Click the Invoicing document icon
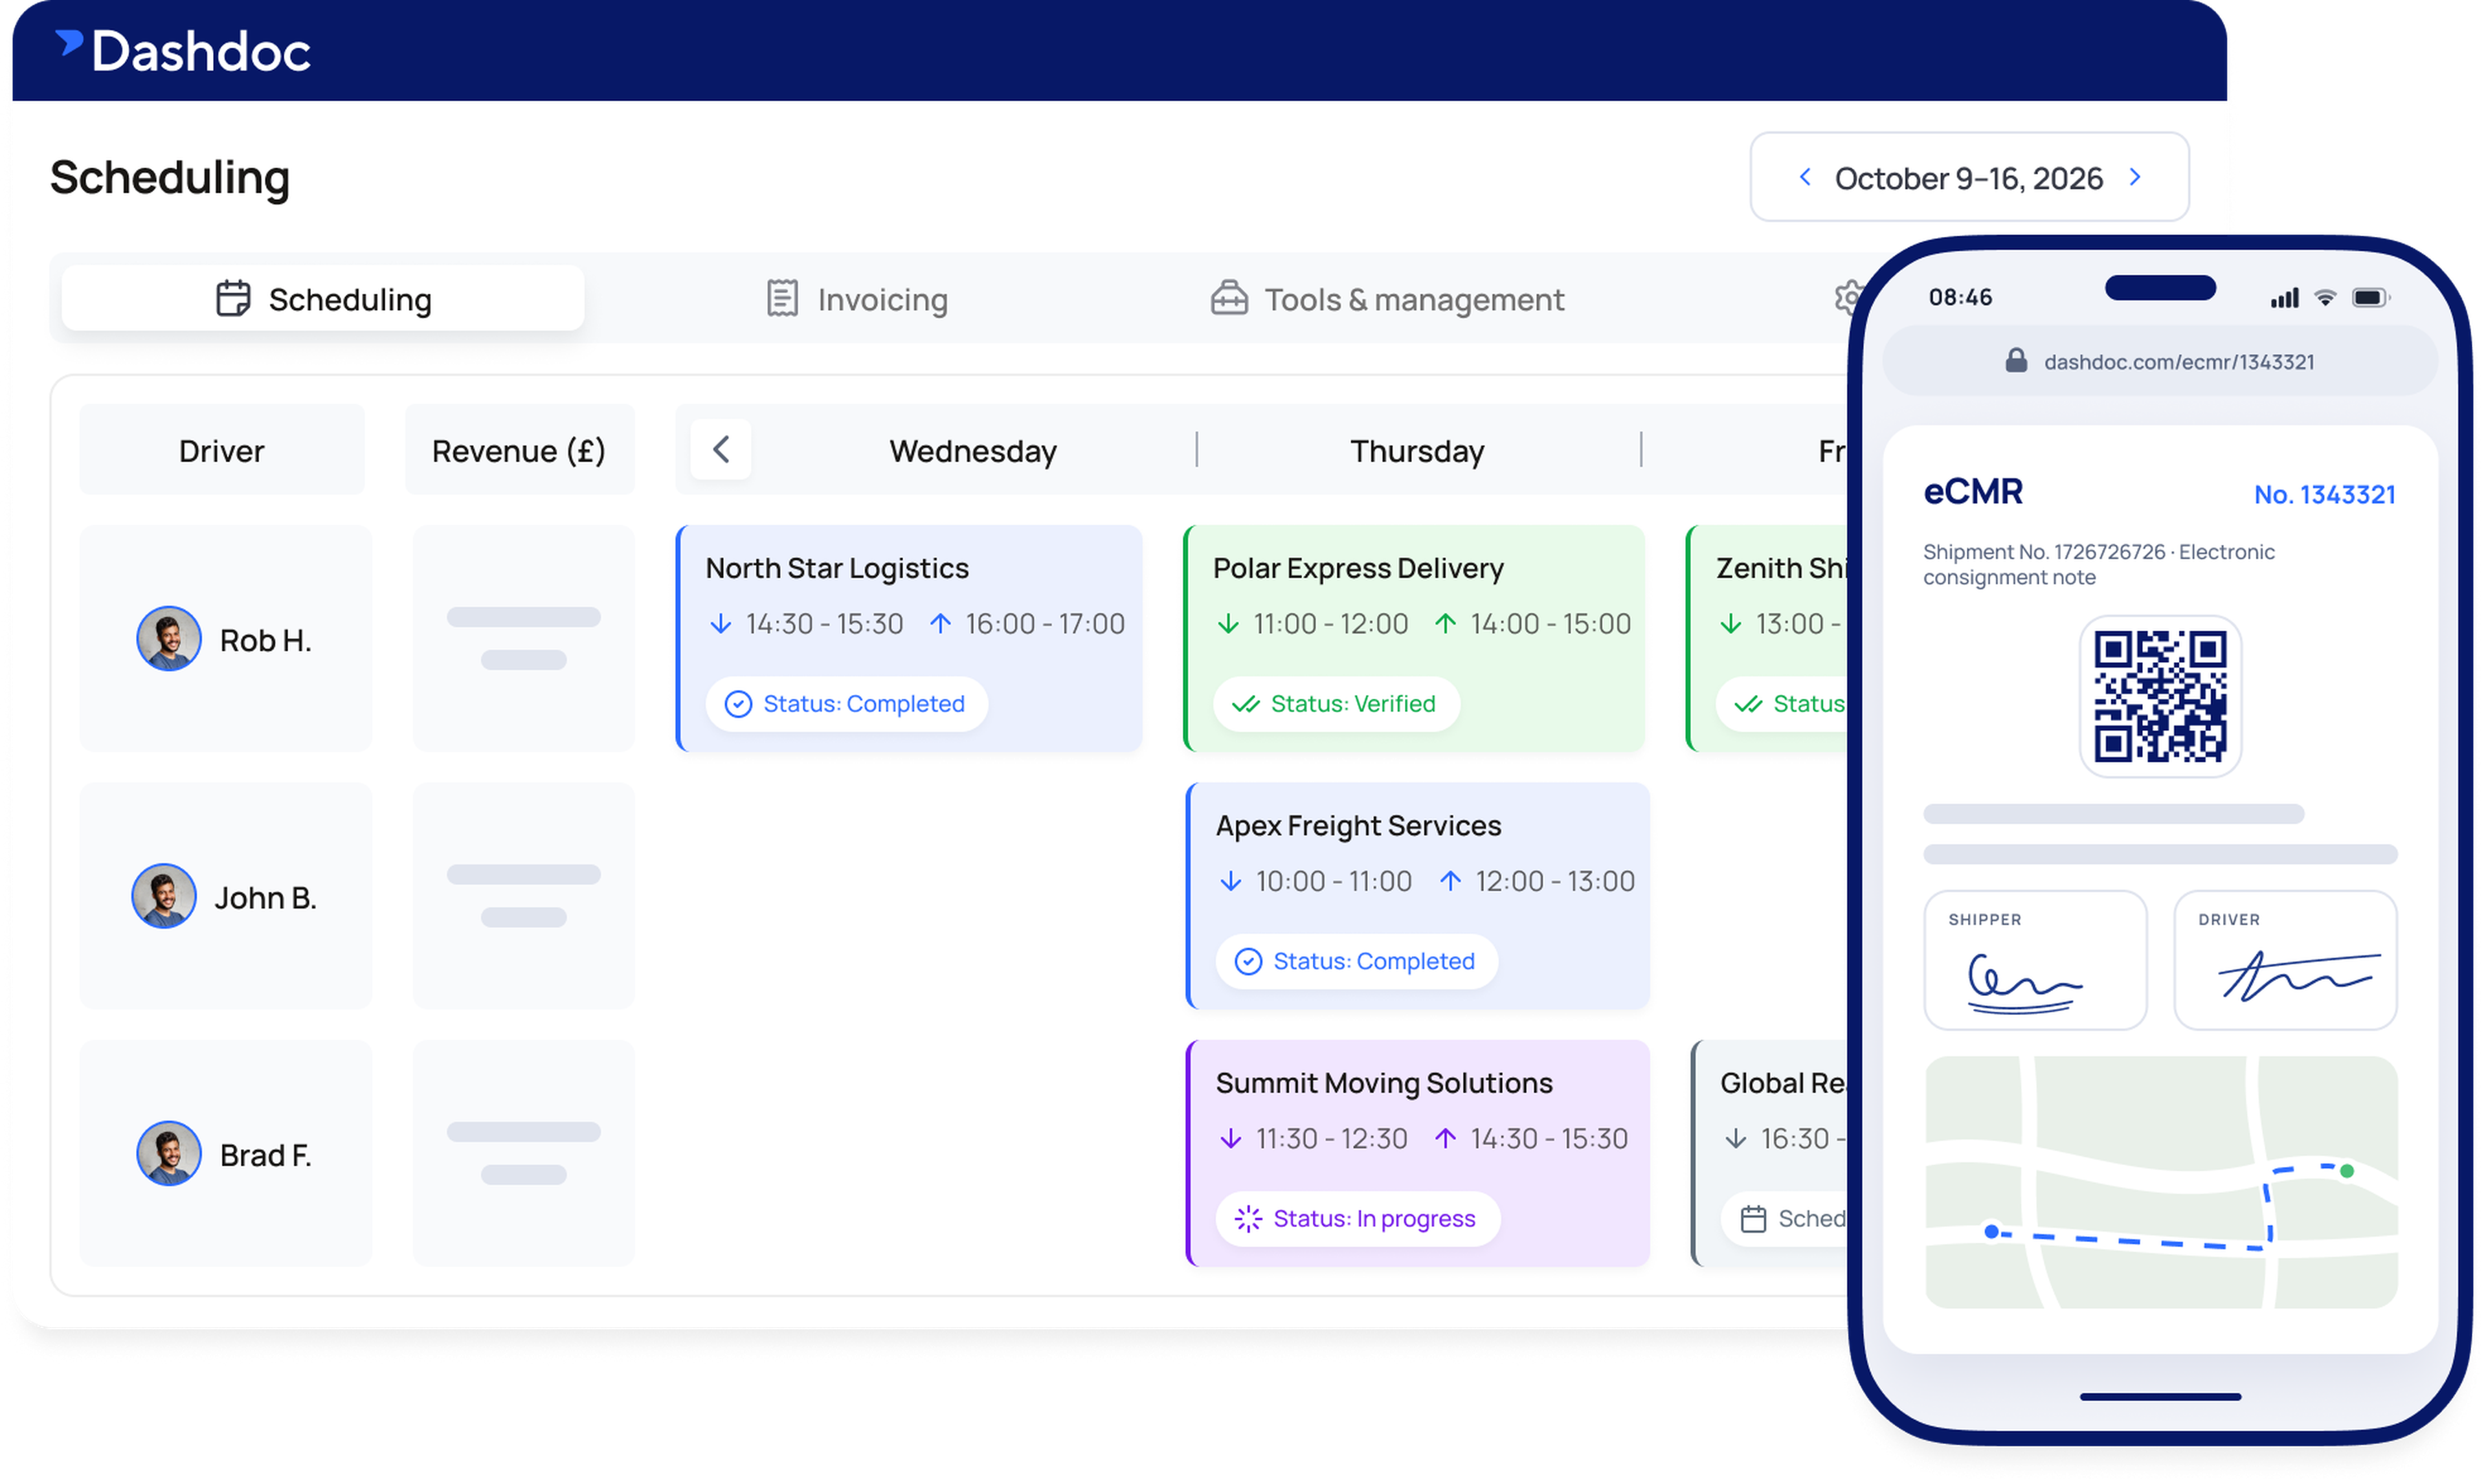Screen dimensions: 2486x1484 [x=783, y=299]
